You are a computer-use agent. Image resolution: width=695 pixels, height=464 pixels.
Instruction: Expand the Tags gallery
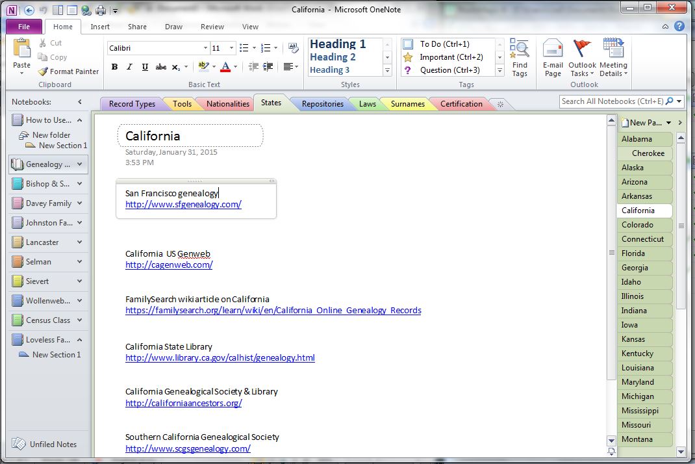coord(500,70)
